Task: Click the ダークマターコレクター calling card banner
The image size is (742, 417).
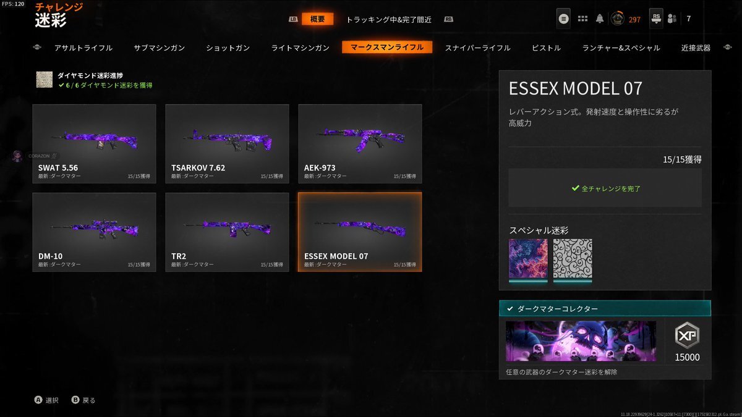Action: (x=581, y=341)
